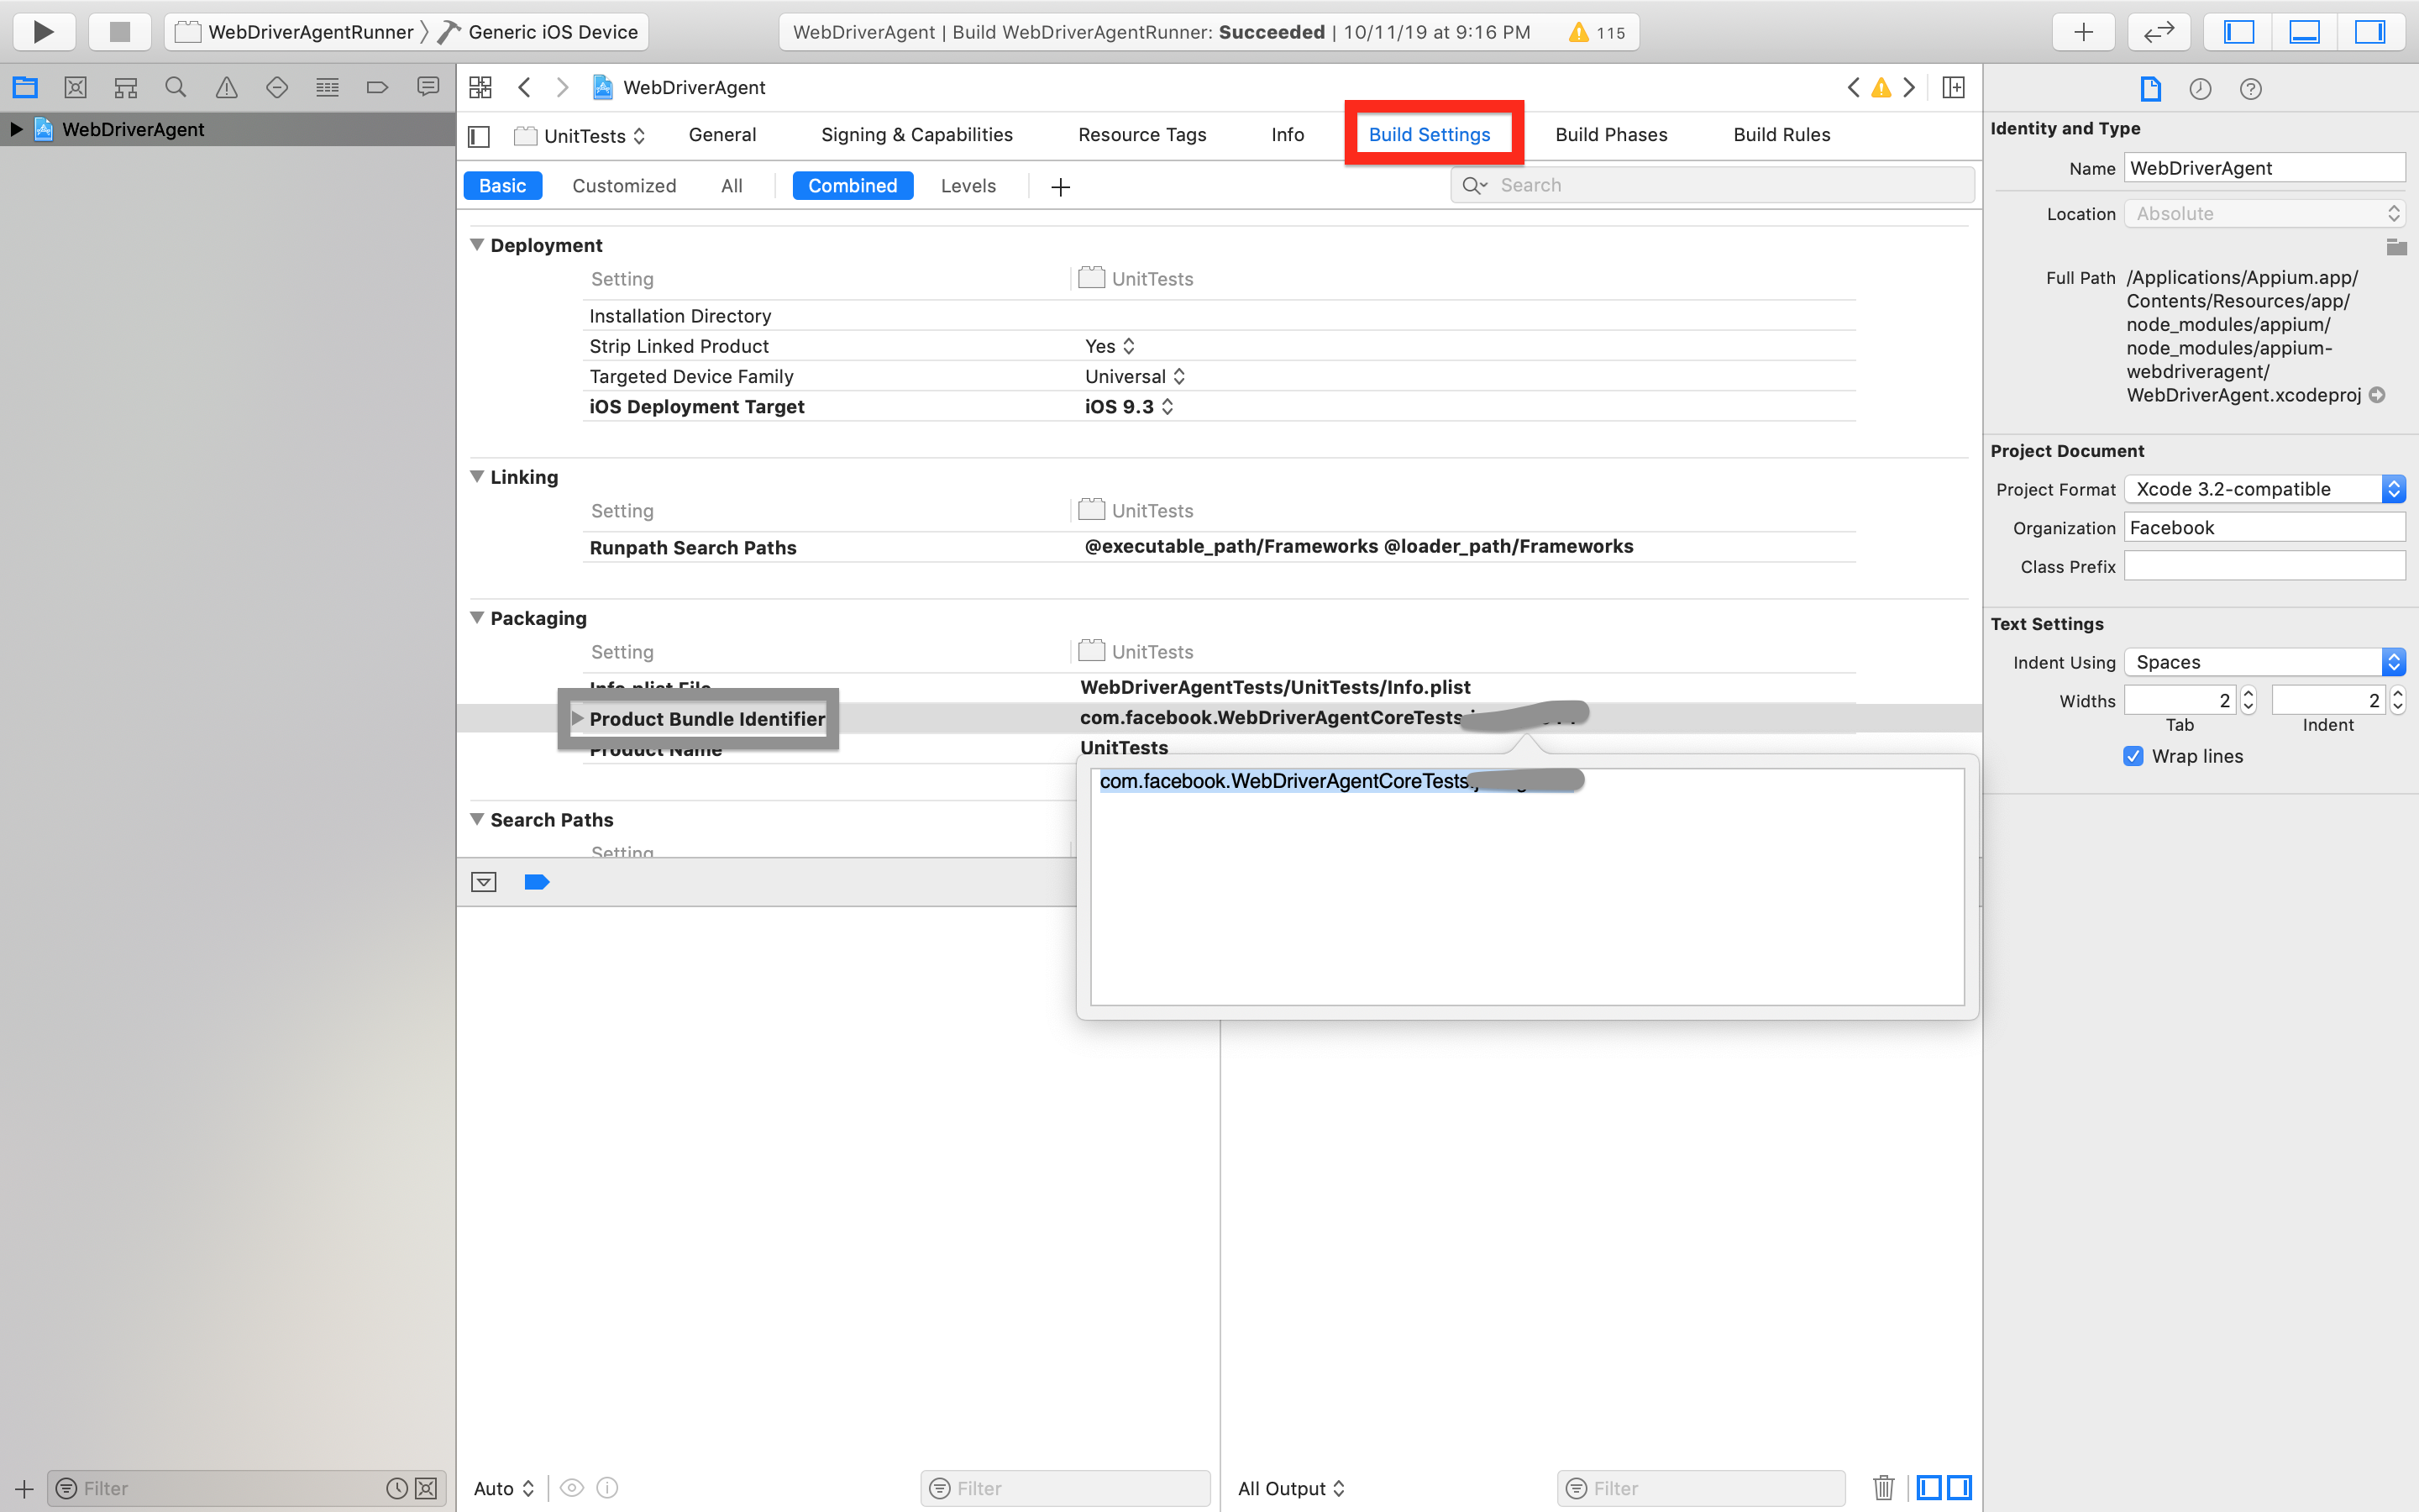The height and width of the screenshot is (1512, 2419).
Task: Click the build settings Search field
Action: [1711, 185]
